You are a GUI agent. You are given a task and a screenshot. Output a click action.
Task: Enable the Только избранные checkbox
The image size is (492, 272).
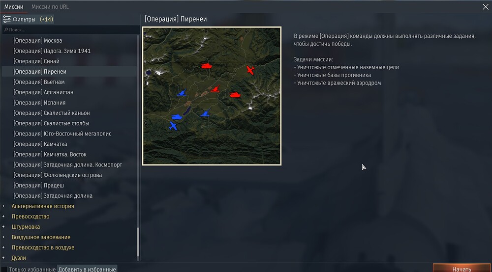point(4,269)
